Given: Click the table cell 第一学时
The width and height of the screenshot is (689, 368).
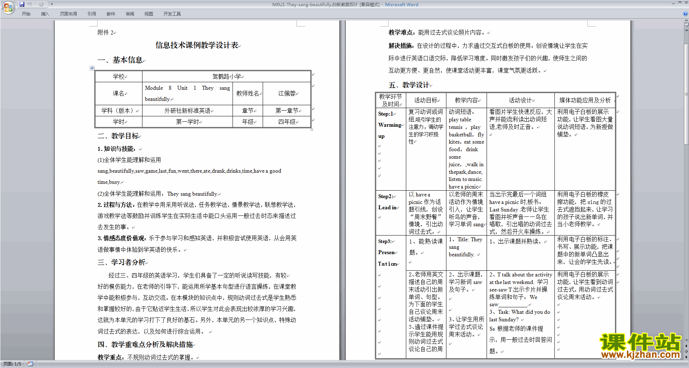Looking at the screenshot, I should [187, 122].
